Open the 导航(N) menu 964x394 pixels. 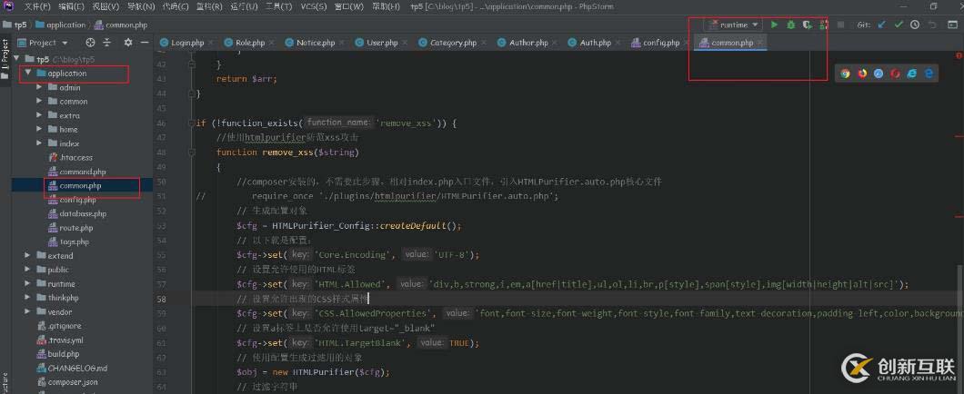[x=141, y=6]
